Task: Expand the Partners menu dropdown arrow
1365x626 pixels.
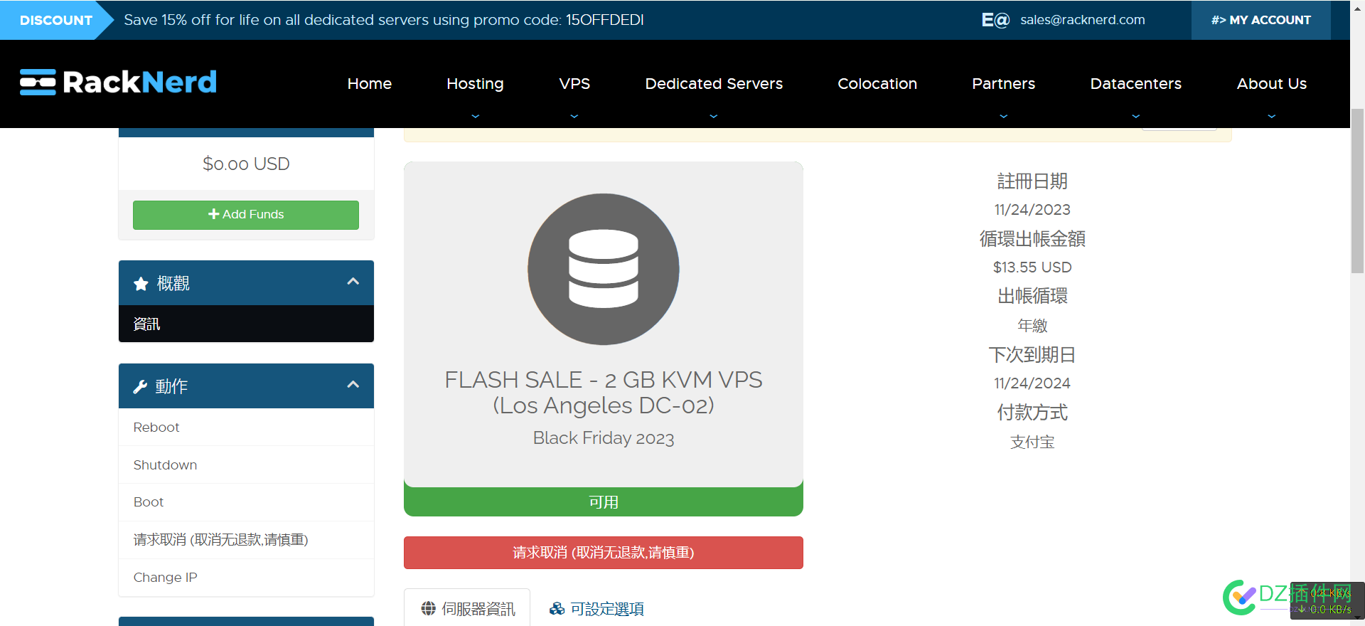Action: coord(1004,116)
